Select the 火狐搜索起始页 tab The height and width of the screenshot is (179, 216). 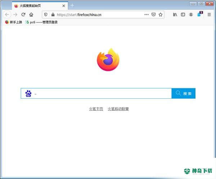tap(40, 6)
